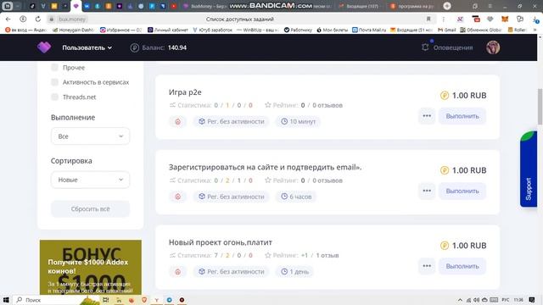The height and width of the screenshot is (305, 543).
Task: Open the Сортировка dropdown set to Новые
Action: click(x=91, y=180)
